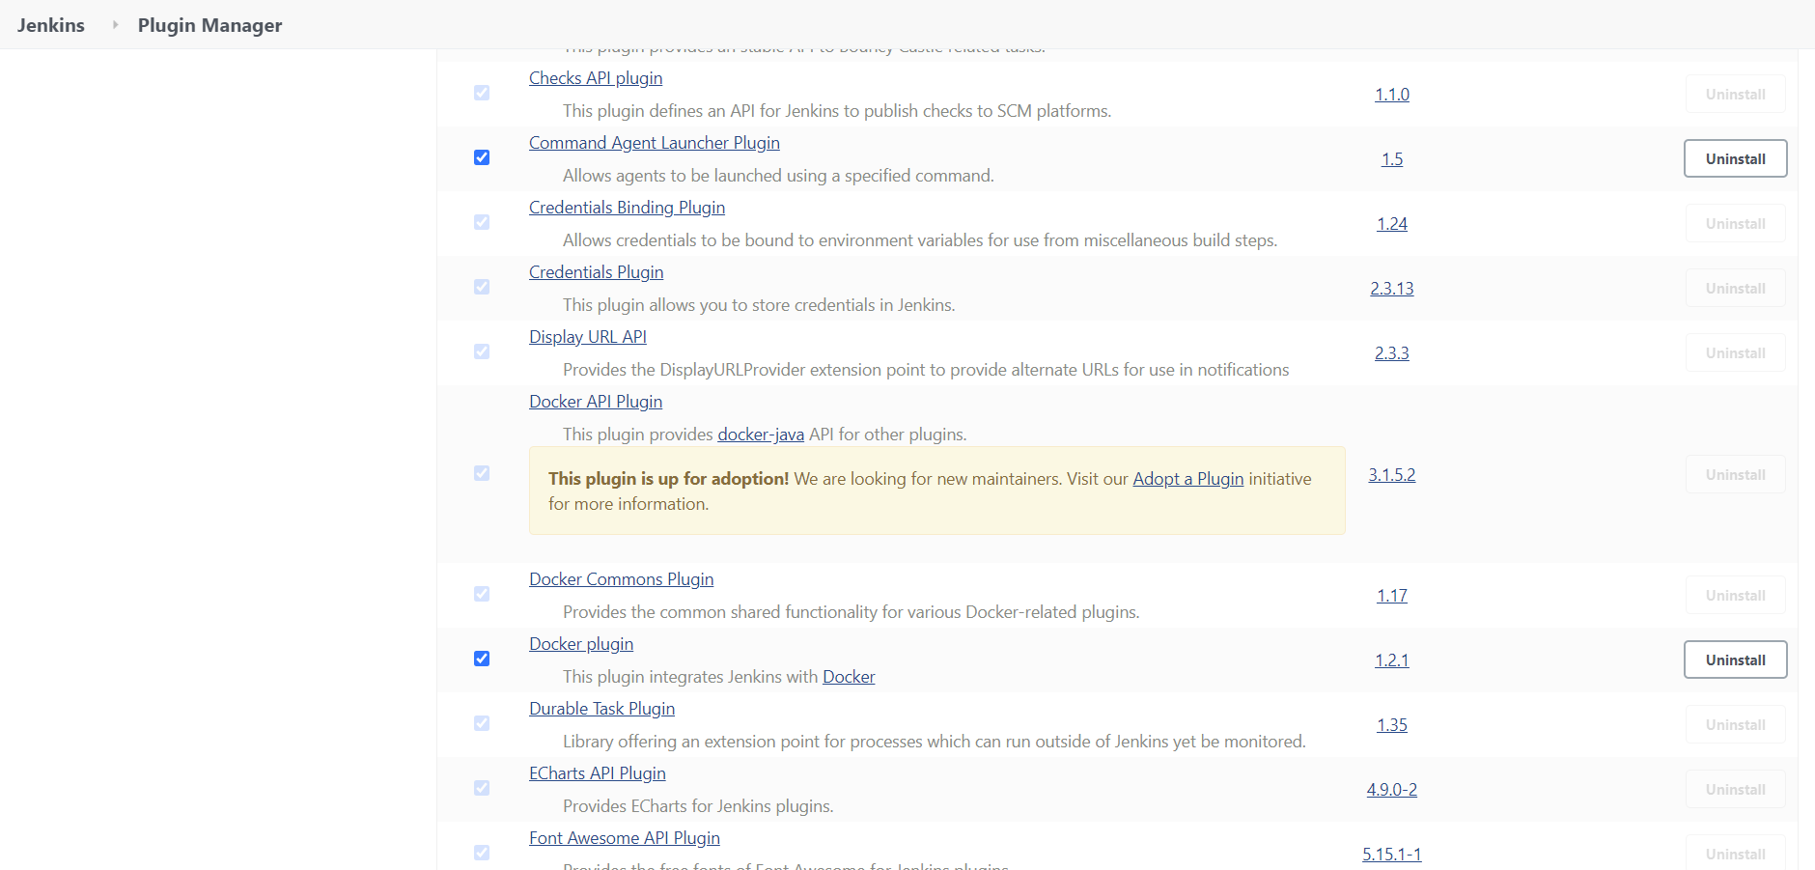Click the disabled Uninstall for Checks API

[1736, 94]
